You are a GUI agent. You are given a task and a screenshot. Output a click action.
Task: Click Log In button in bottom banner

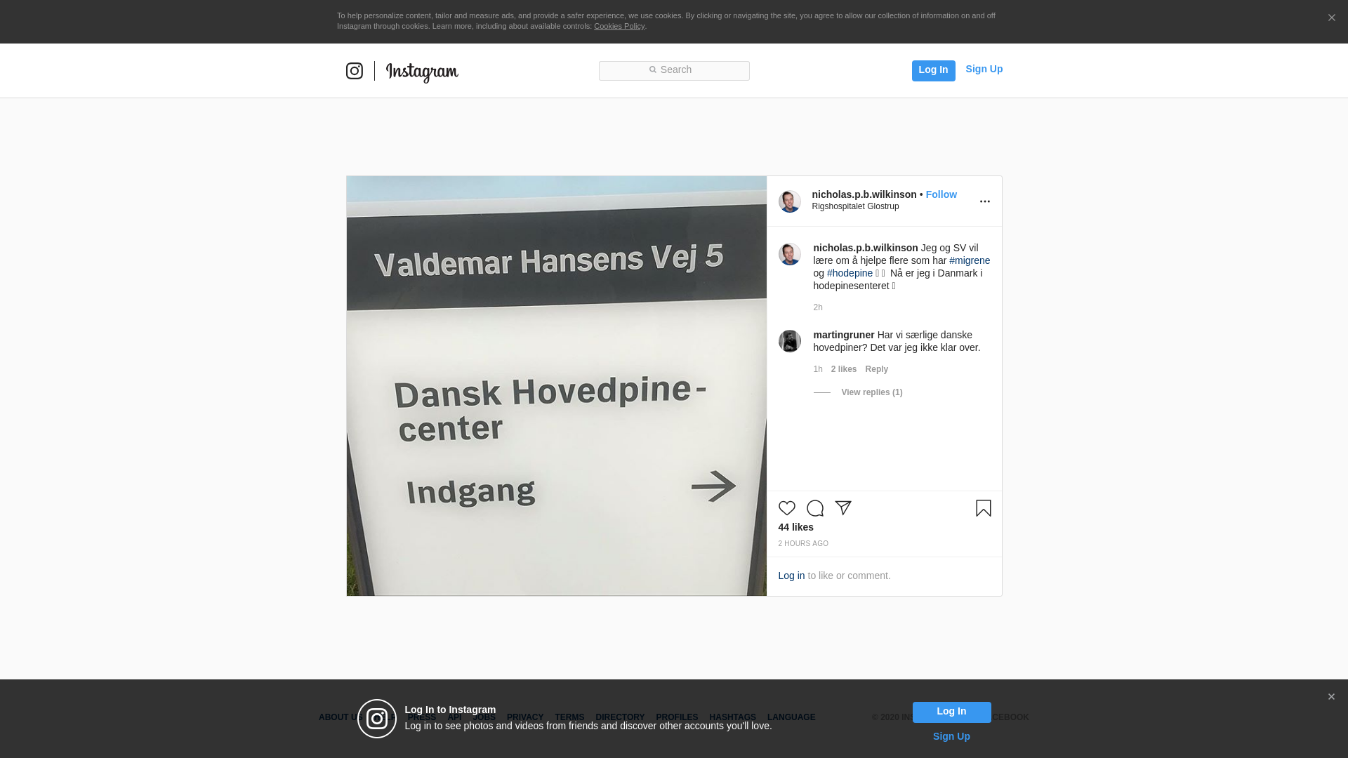pos(951,712)
